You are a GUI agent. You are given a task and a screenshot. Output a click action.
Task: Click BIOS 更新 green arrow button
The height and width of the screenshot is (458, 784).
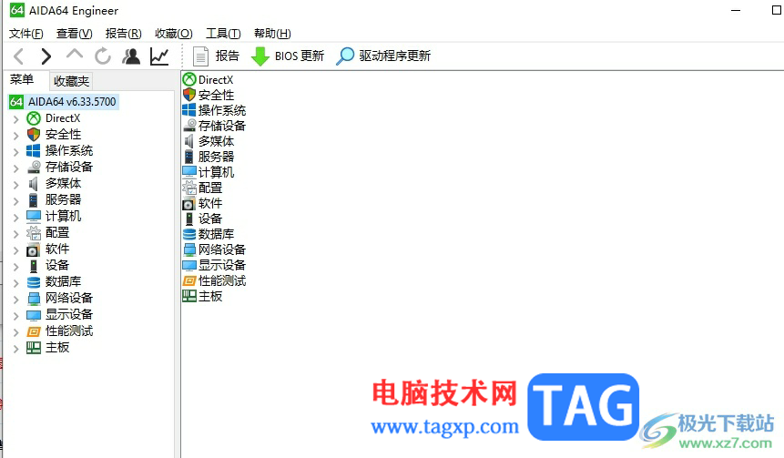(288, 56)
